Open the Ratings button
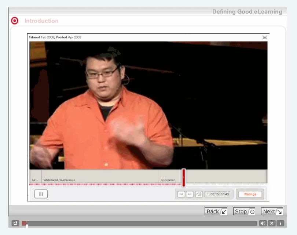Image resolution: width=297 pixels, height=235 pixels. pyautogui.click(x=250, y=194)
